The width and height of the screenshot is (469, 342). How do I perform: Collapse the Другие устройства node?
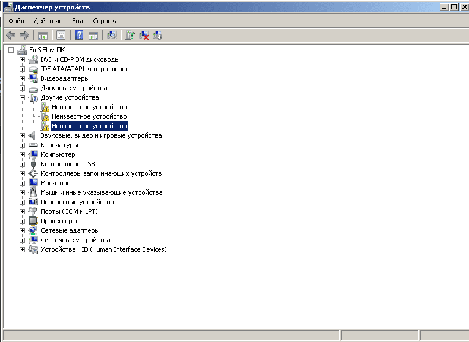click(23, 97)
